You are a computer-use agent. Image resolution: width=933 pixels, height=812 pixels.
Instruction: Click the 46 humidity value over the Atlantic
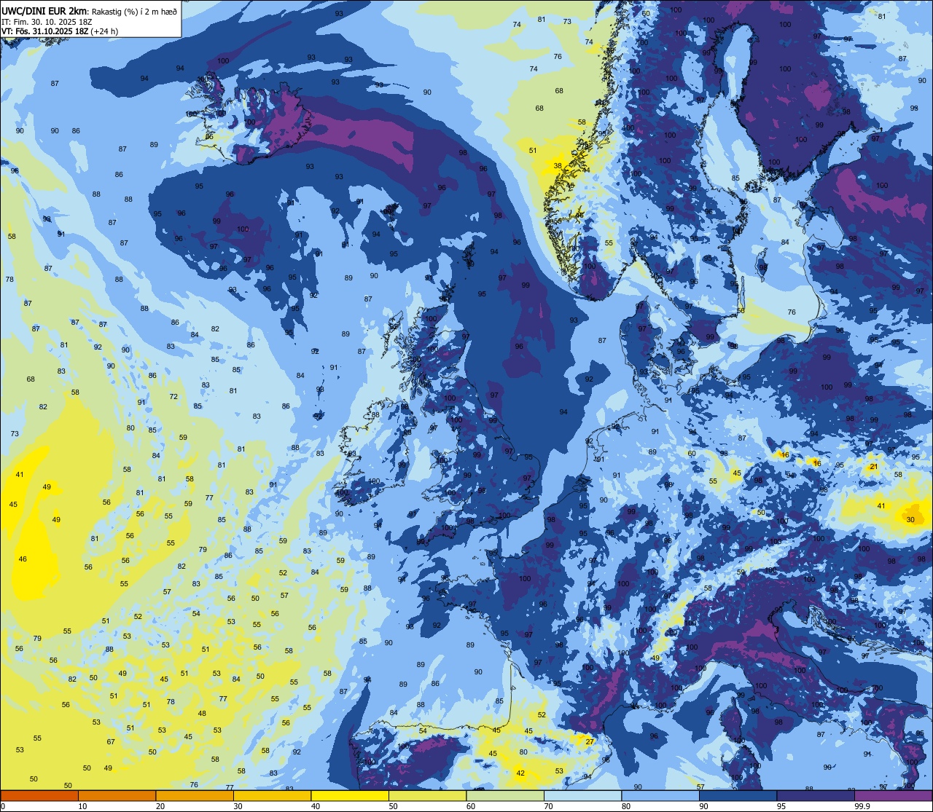pyautogui.click(x=23, y=559)
